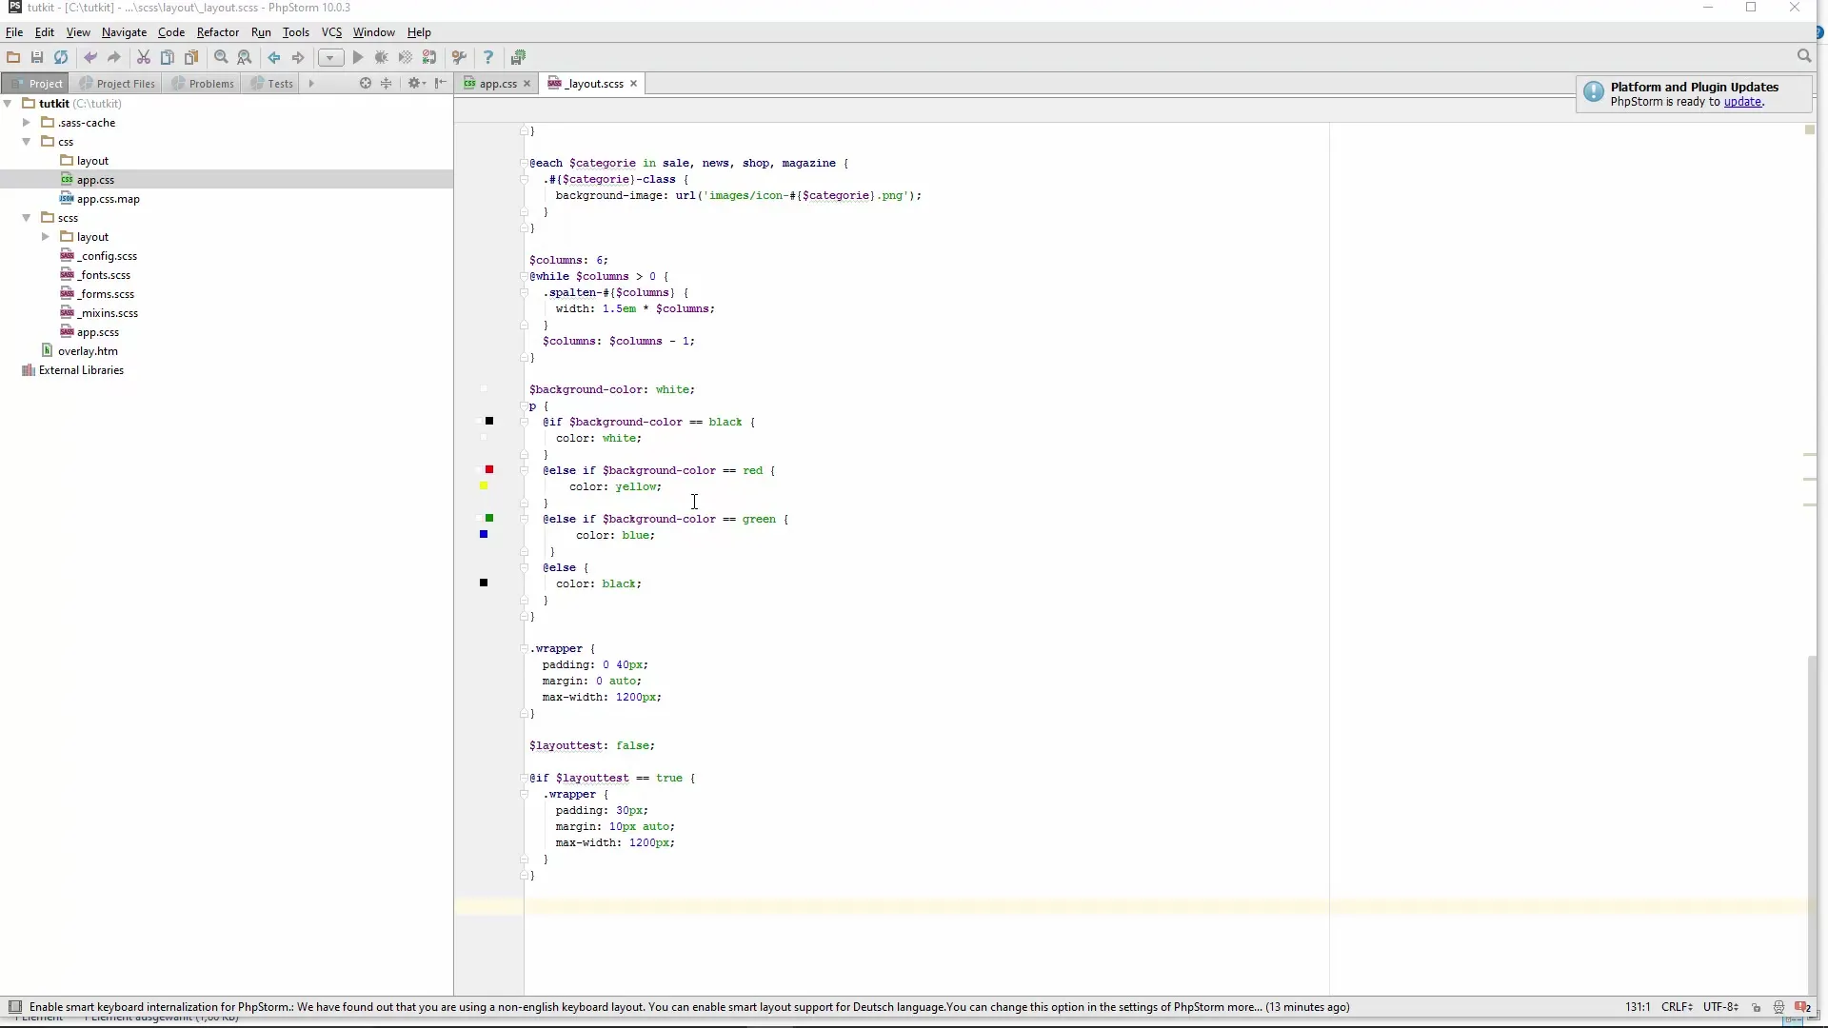Click scroll-from-source target icon in Project panel
The height and width of the screenshot is (1028, 1828).
click(365, 84)
